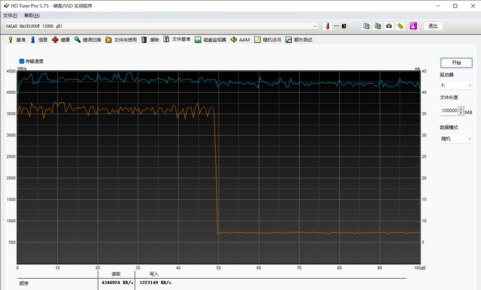Viewport: 481px width, 290px height.
Task: Click the 退出 exit button
Action: [x=433, y=26]
